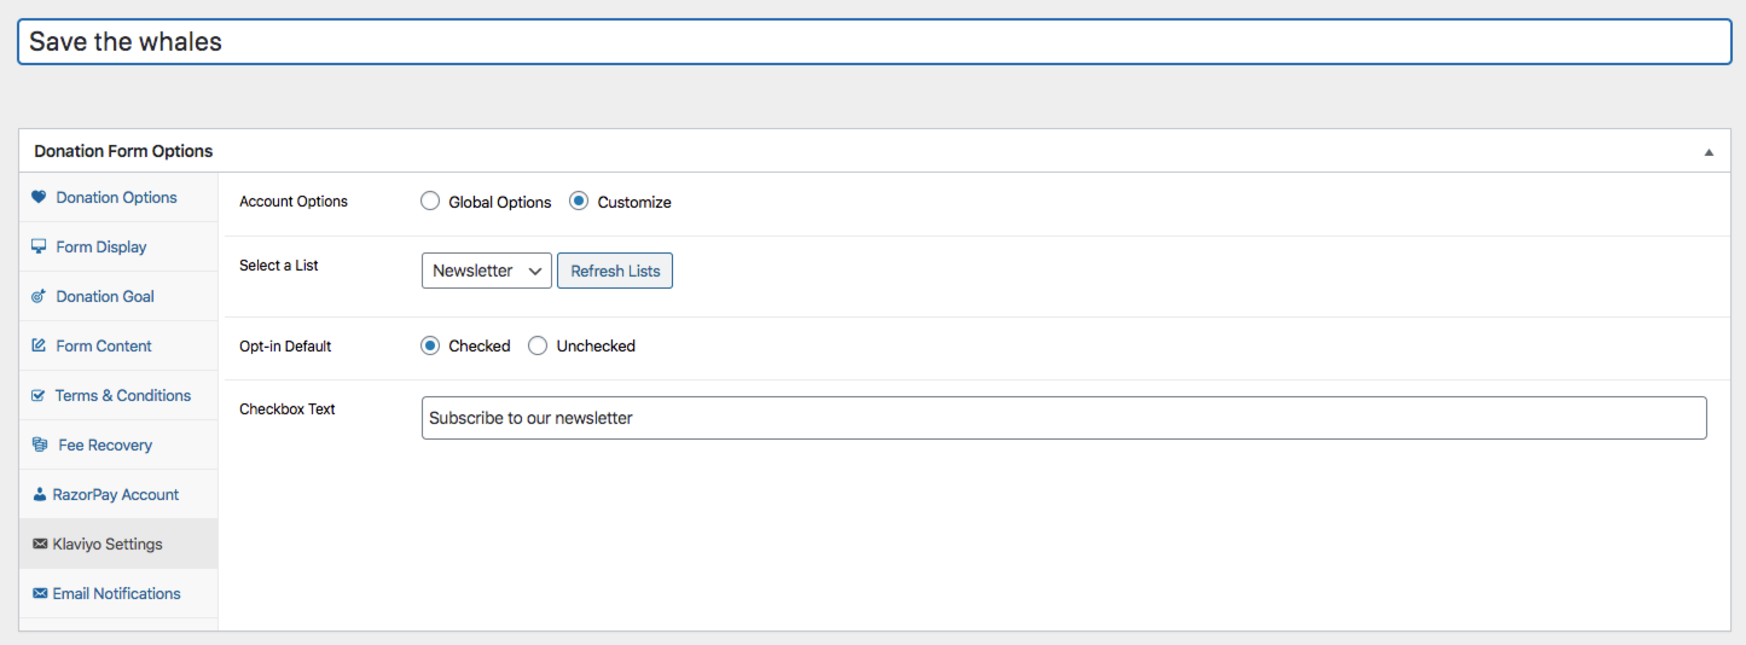Select the Customize radio button

[578, 201]
